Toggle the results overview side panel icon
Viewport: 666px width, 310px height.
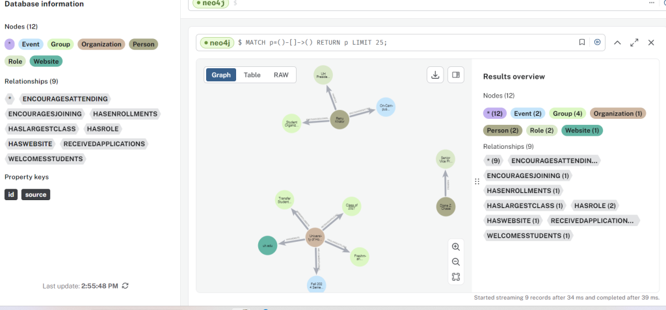(x=456, y=75)
